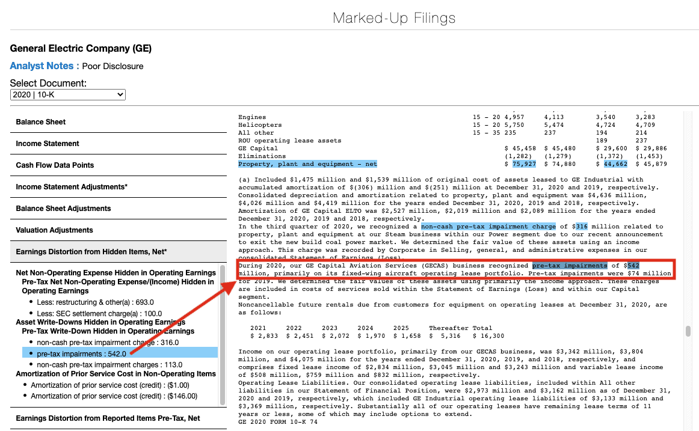Select prior service cost credit ($1.00)
Screen dimensions: 699x431
click(110, 385)
